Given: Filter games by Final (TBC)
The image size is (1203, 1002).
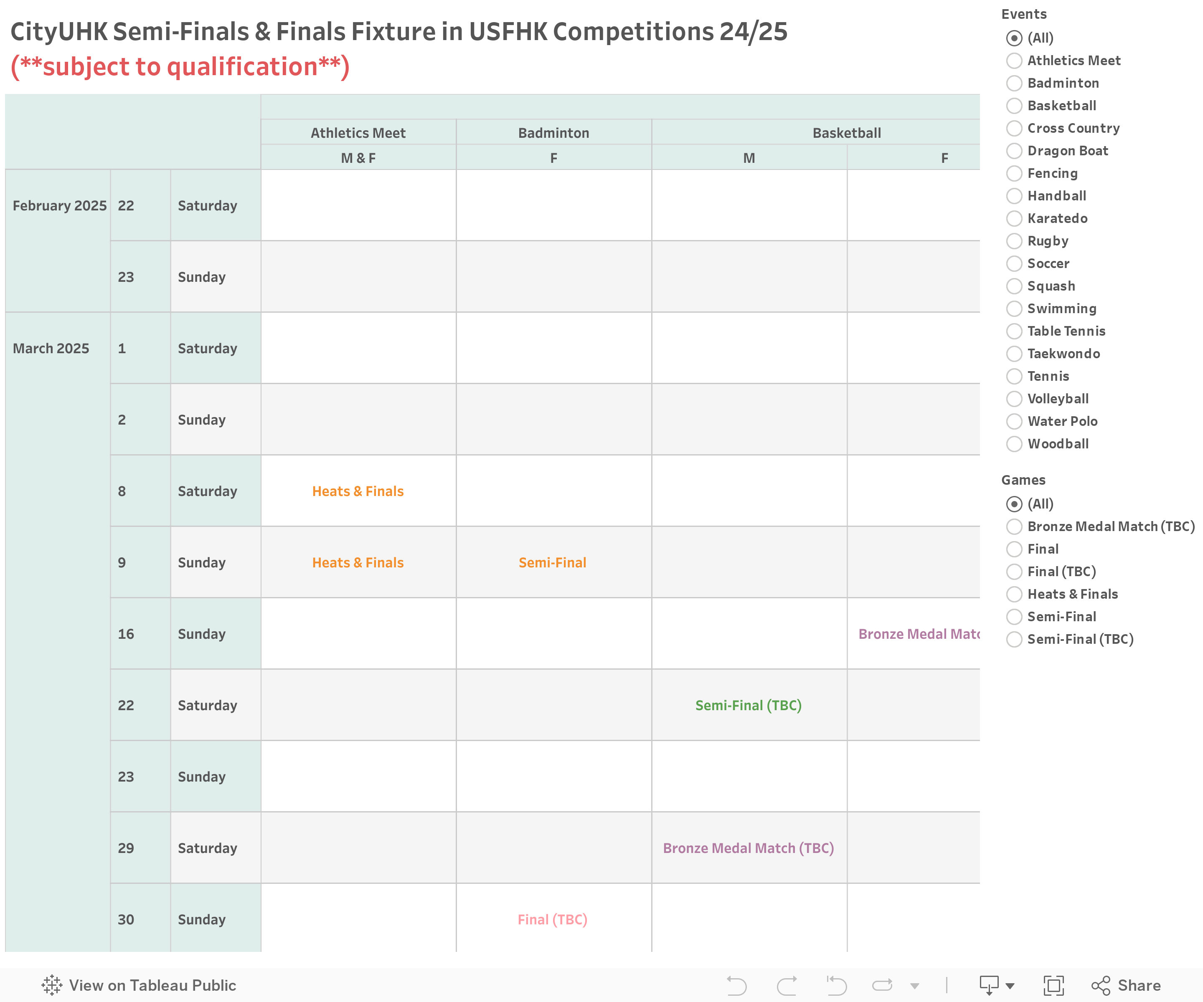Looking at the screenshot, I should (x=1015, y=572).
